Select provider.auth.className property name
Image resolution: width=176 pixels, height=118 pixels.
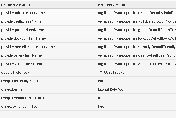click(x=21, y=21)
